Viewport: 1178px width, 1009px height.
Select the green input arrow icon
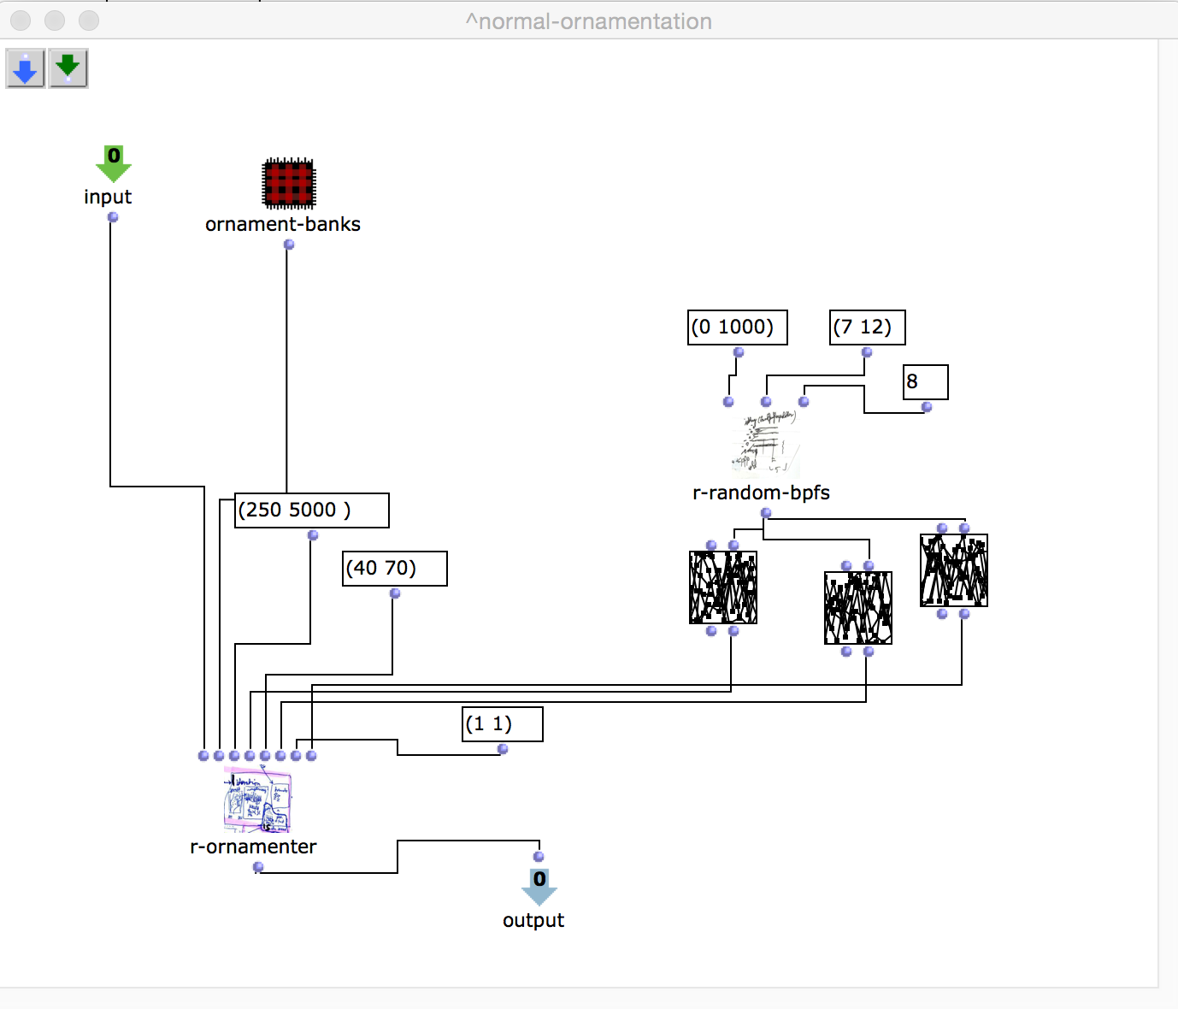coord(113,163)
